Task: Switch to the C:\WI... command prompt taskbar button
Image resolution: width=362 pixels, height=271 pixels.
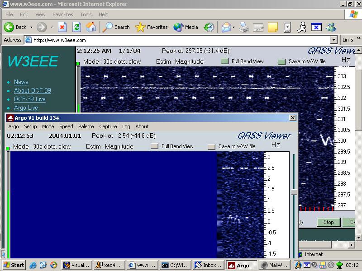Action: [176, 265]
